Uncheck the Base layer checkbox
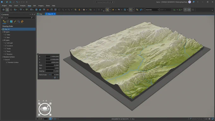The width and height of the screenshot is (215, 121). 6,37
